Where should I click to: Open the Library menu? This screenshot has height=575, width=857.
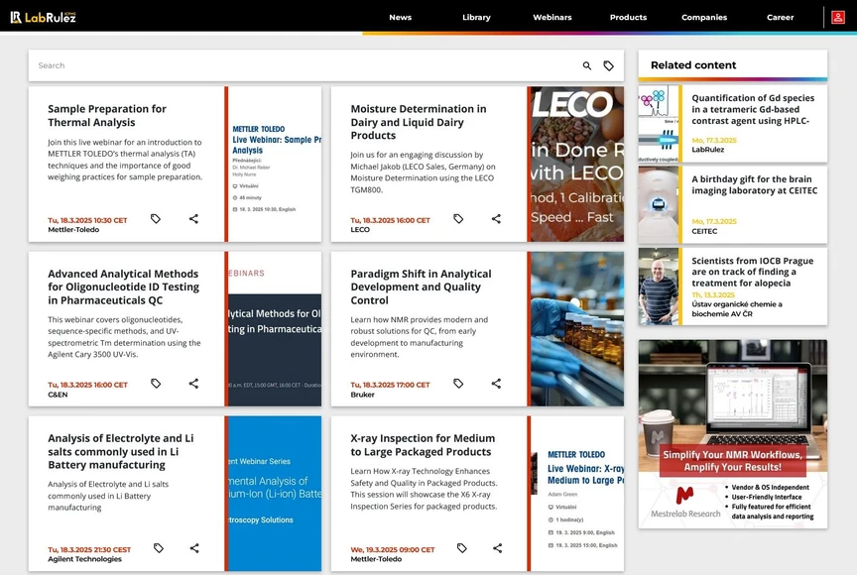pos(476,18)
